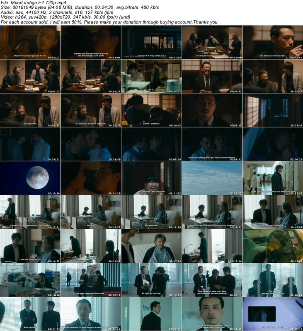This screenshot has width=303, height=331.
Task: Click the file name 'Mood Indigo E4 720p.mp4' text
Action: pos(29,2)
